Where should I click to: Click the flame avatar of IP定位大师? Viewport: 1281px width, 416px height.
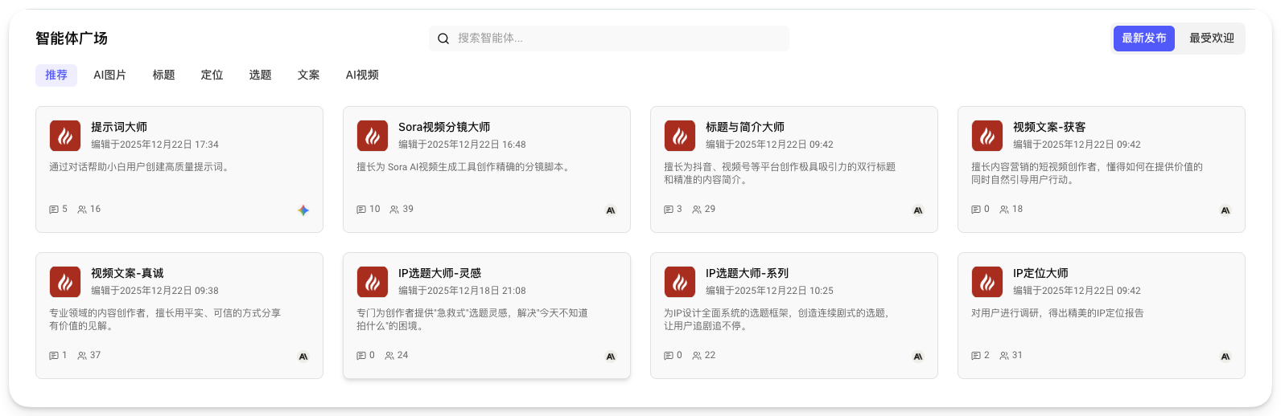coord(987,282)
